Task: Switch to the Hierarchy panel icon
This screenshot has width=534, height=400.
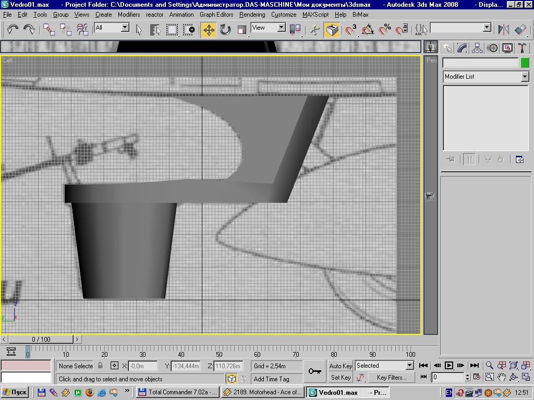Action: (x=477, y=48)
